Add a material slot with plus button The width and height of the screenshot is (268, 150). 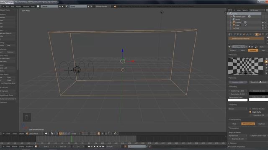(x=267, y=37)
